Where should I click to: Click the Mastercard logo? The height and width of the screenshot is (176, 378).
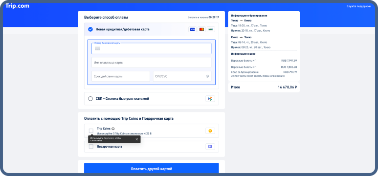click(x=202, y=29)
